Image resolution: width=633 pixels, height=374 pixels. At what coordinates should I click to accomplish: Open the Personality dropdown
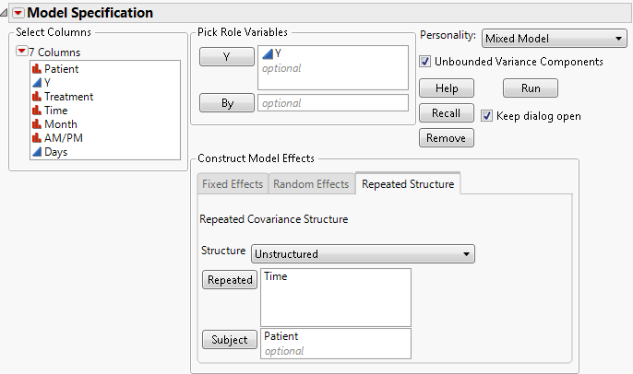point(555,39)
